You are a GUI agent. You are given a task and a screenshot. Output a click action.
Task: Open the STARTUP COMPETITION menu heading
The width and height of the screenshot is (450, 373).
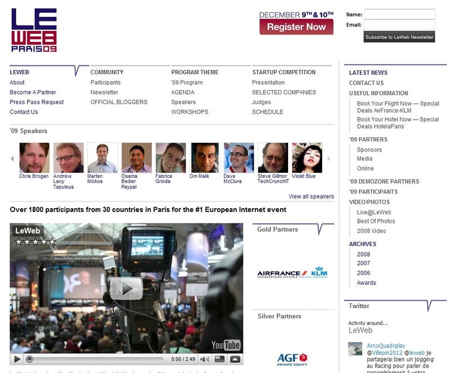284,72
